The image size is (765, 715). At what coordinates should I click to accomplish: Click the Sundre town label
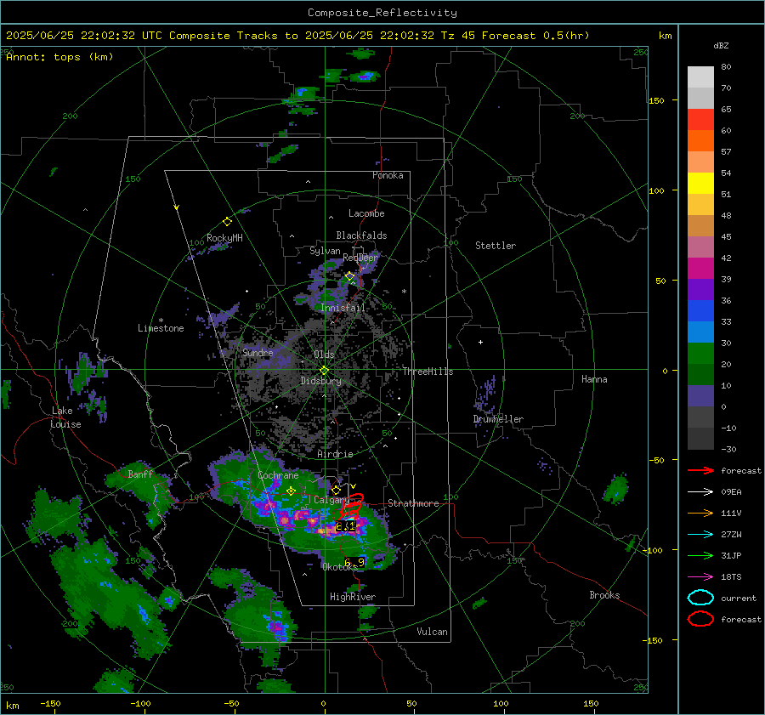coord(258,352)
